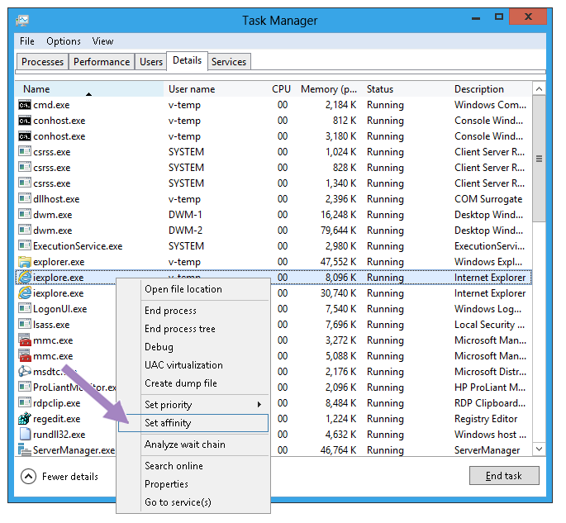Sort by the Memory column header
Image resolution: width=566 pixels, height=523 pixels.
[329, 89]
